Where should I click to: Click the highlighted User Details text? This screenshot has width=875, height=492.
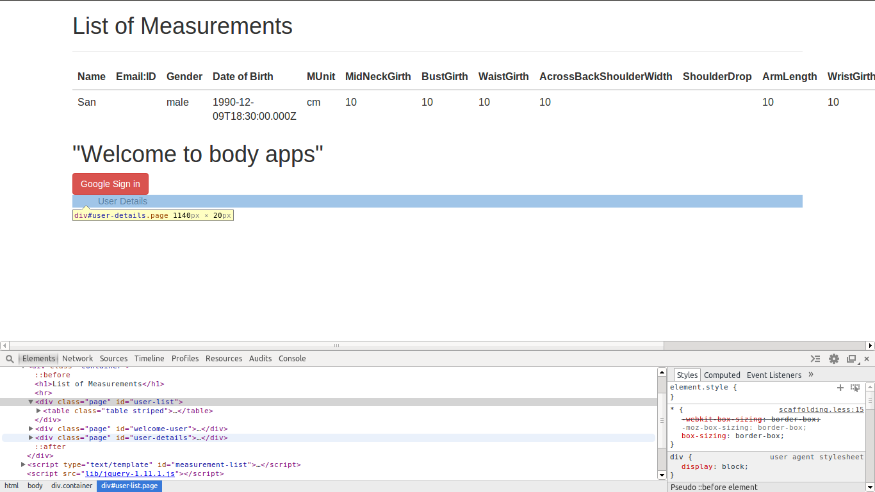(122, 201)
